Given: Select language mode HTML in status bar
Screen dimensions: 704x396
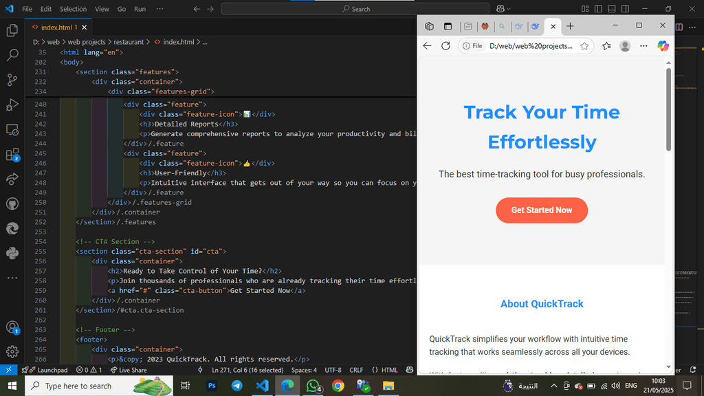Looking at the screenshot, I should (389, 370).
